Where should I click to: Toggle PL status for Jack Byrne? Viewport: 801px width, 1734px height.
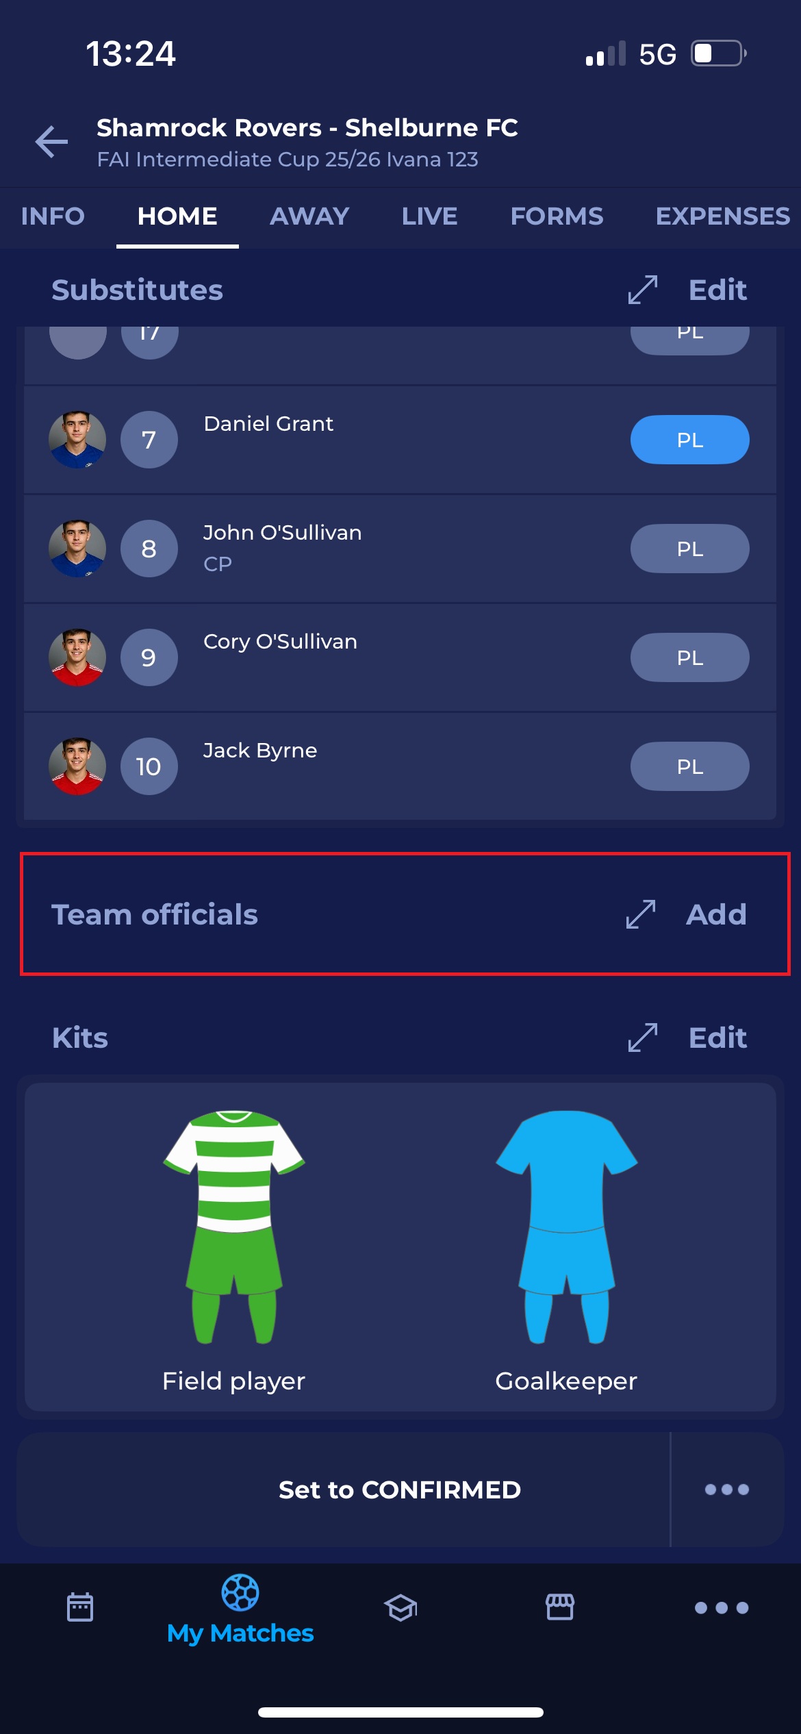pyautogui.click(x=689, y=766)
